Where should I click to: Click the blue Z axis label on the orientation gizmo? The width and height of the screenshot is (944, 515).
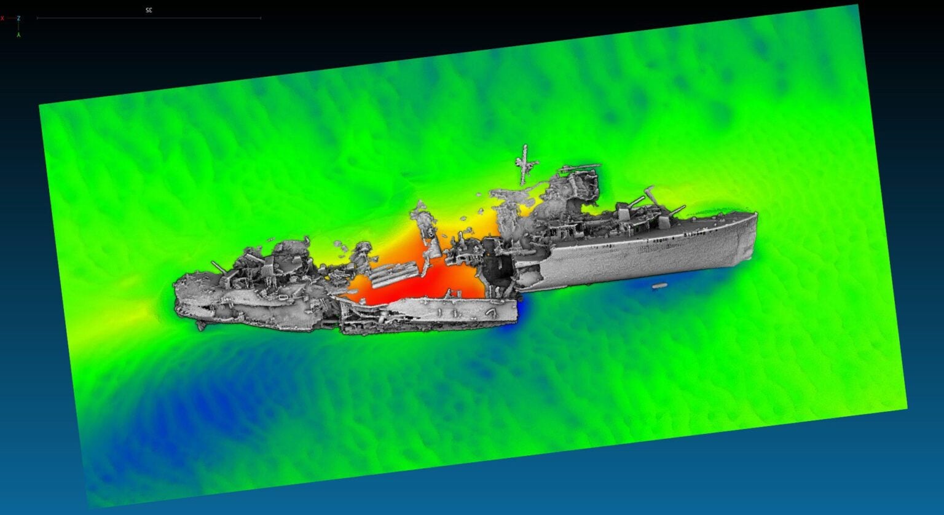coord(18,18)
